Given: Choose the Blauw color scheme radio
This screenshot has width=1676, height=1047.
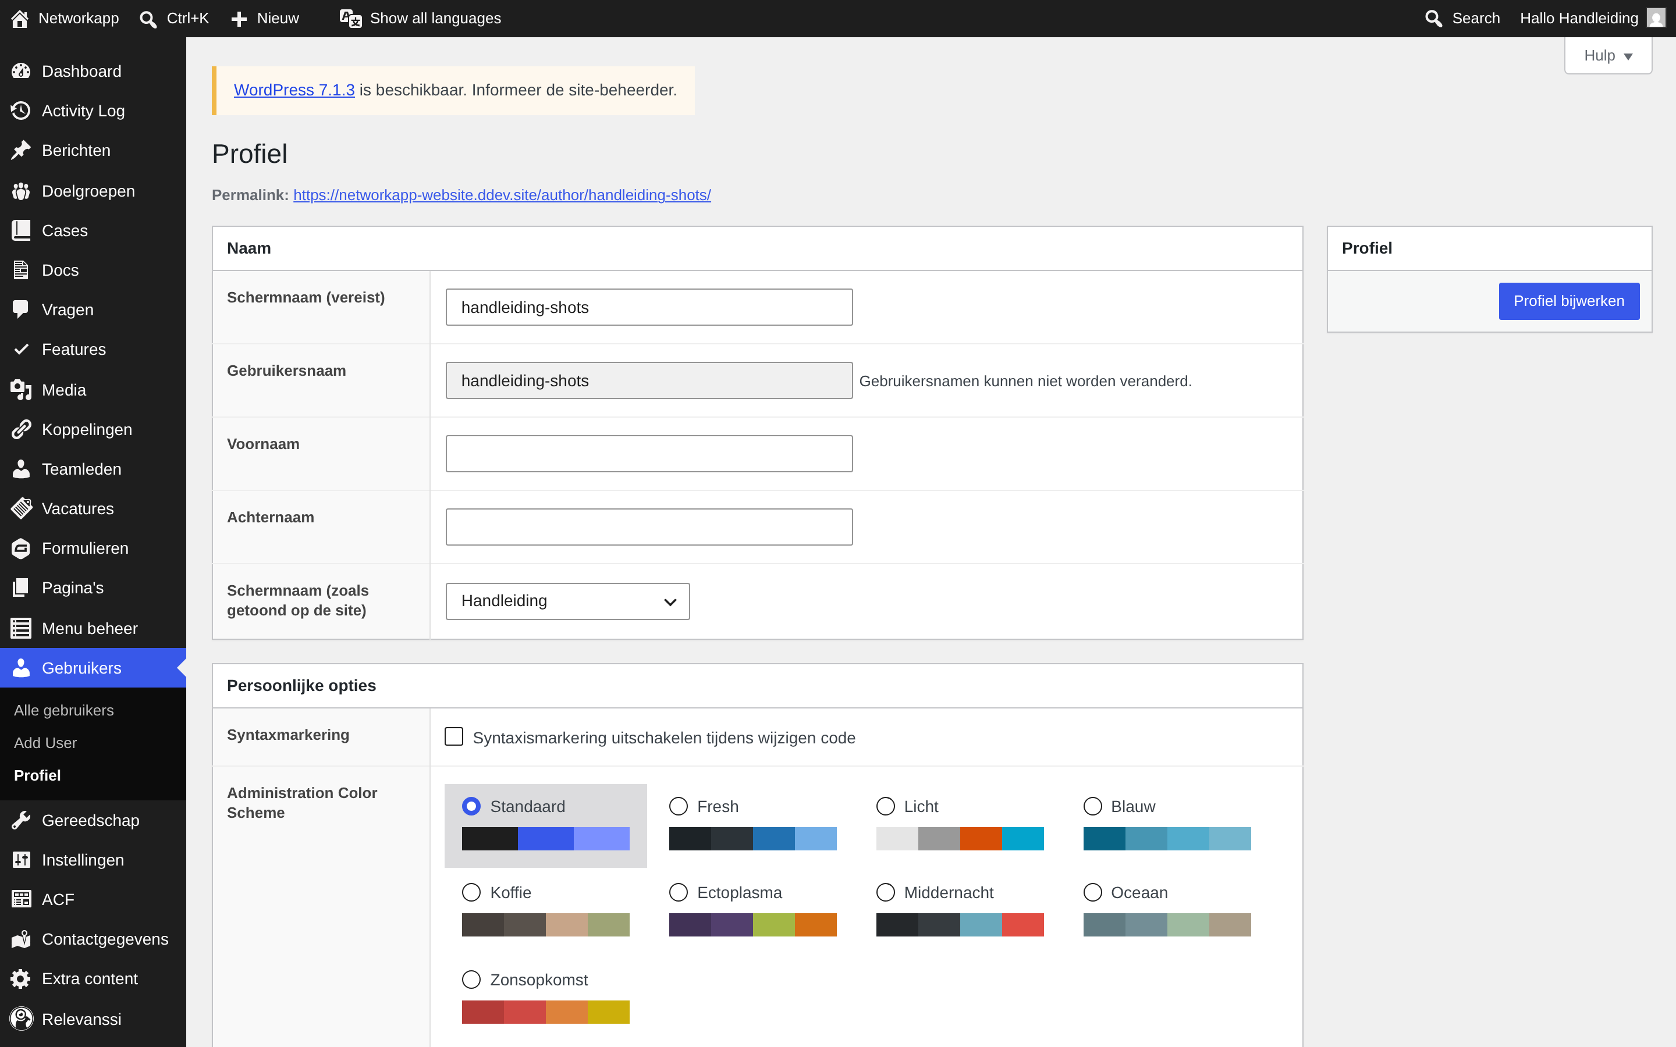Looking at the screenshot, I should coord(1092,806).
